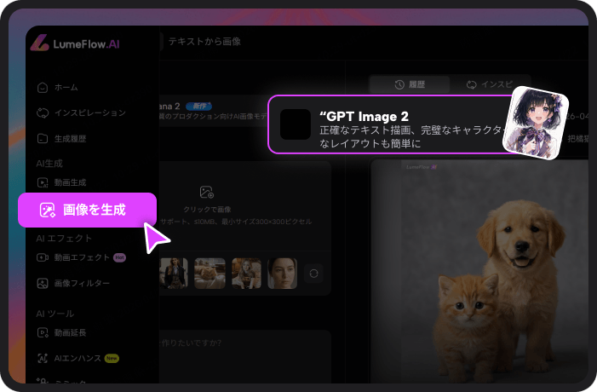
Task: Select the highlighted 画像を生成 button
Action: (87, 210)
